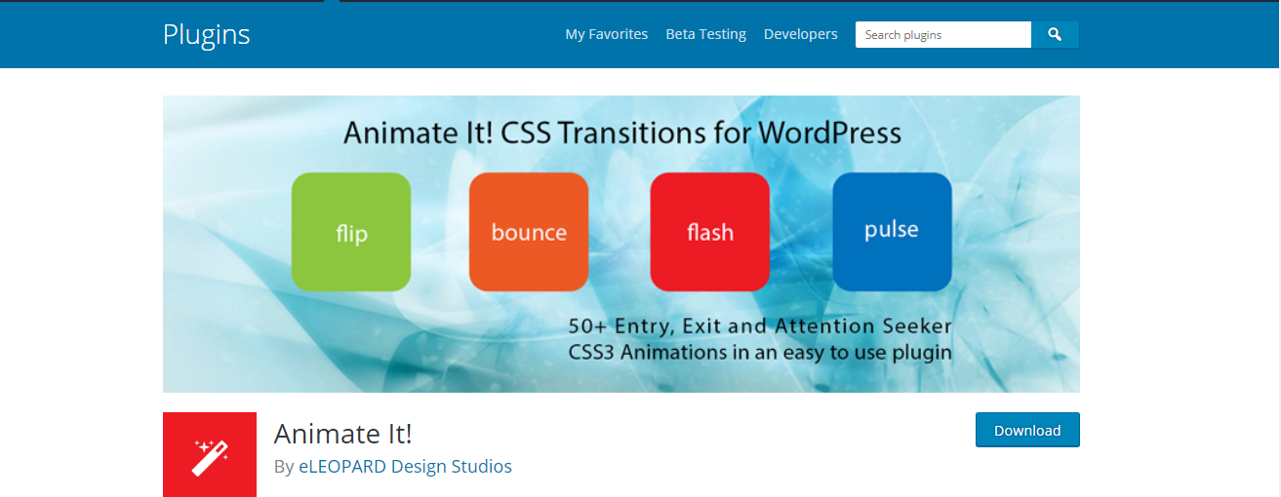Visit eLEOPARD Design Studios author link
1281x497 pixels.
(405, 467)
